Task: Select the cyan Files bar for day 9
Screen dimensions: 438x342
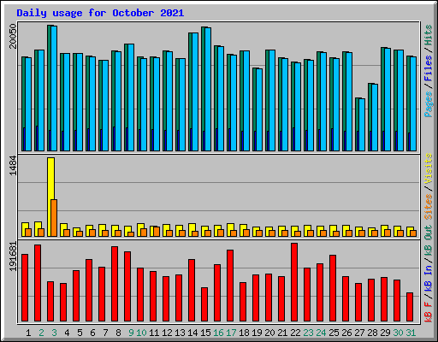Action: coord(131,97)
